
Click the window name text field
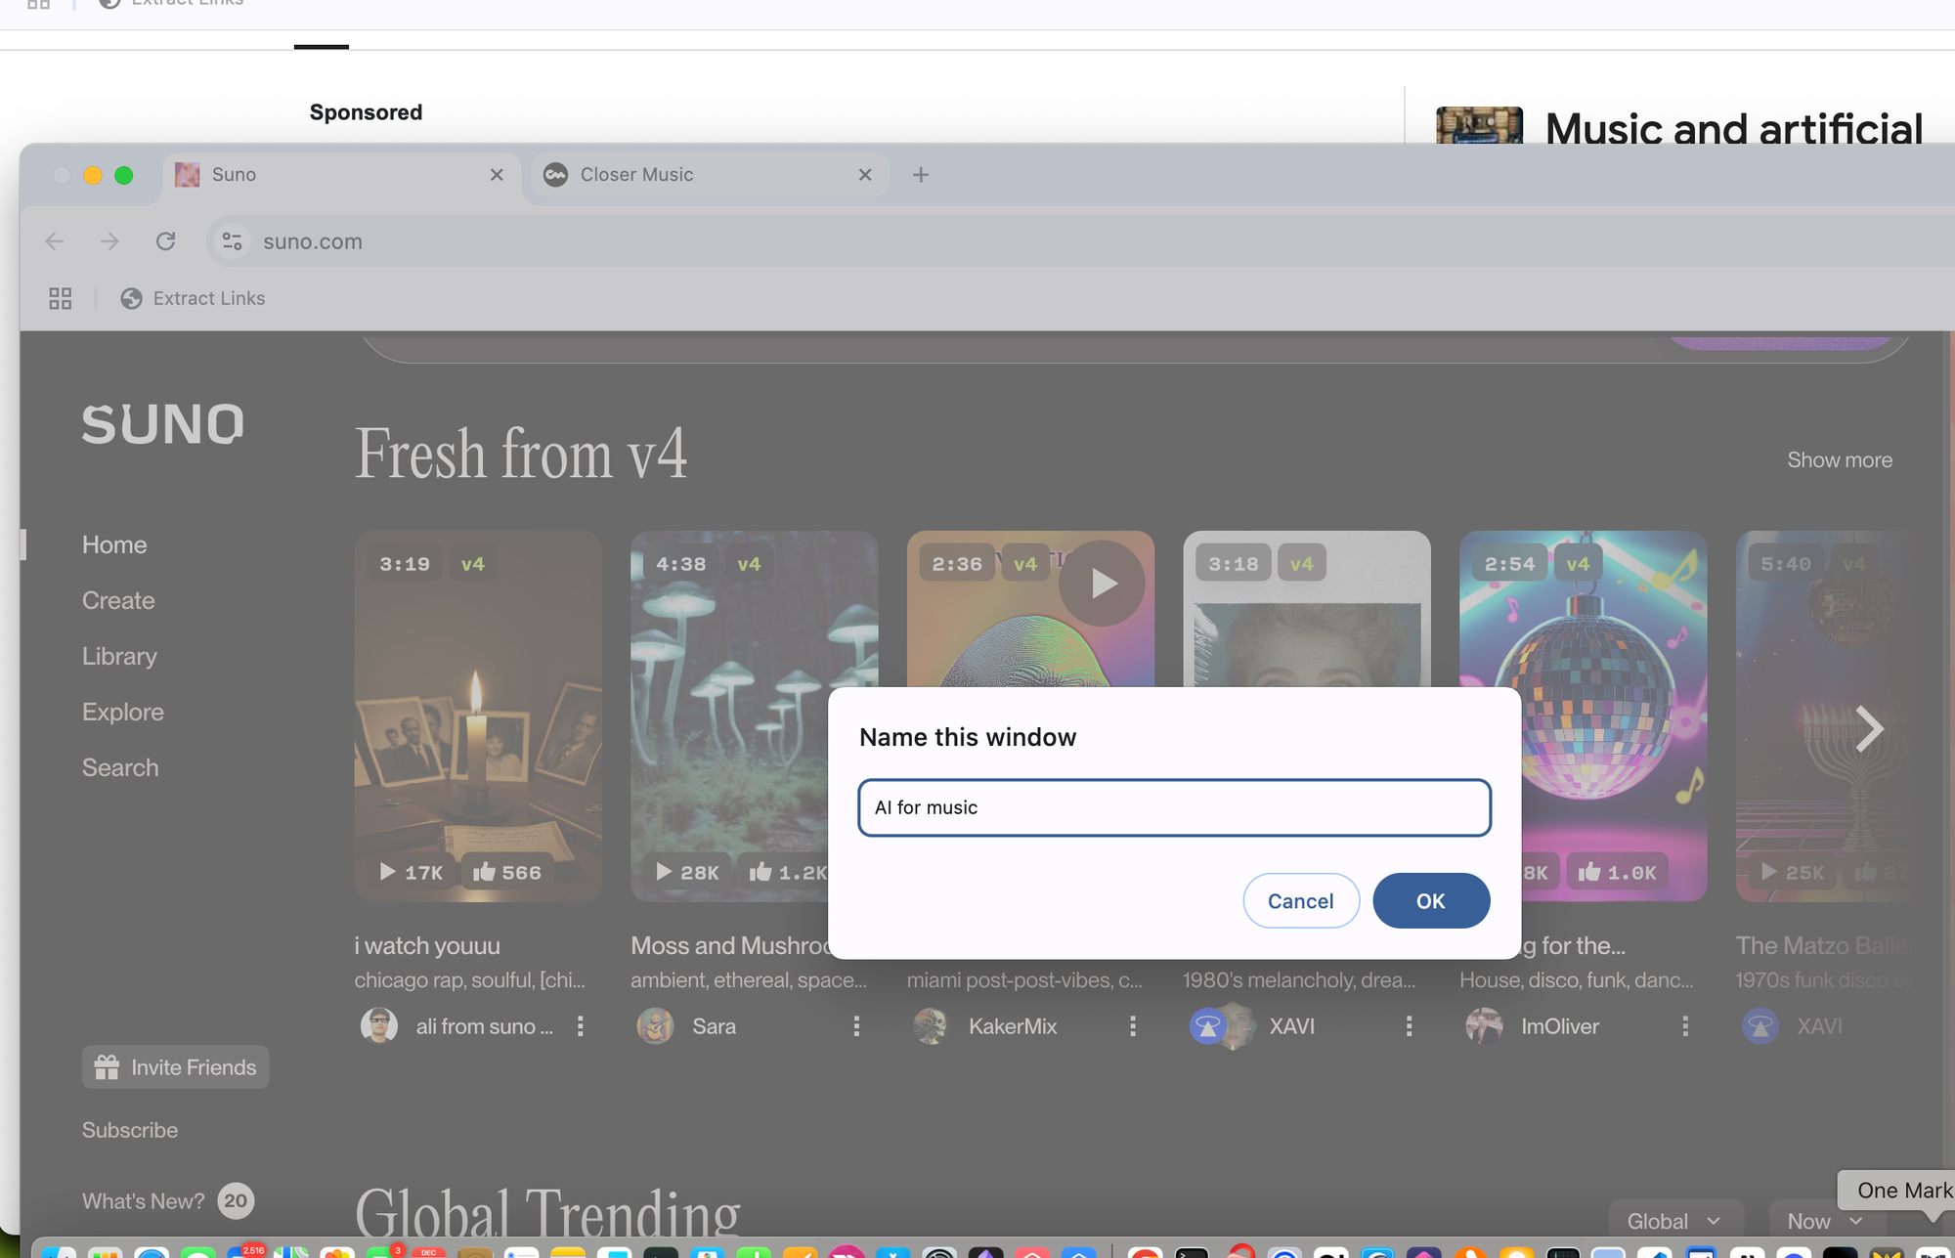pos(1174,807)
